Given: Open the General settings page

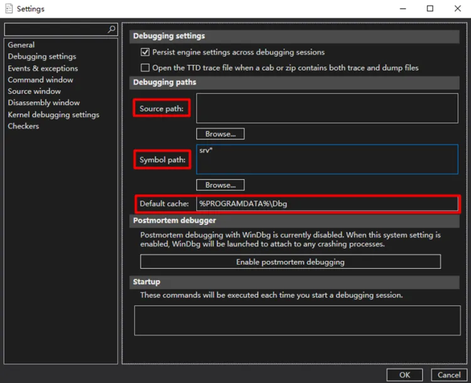Looking at the screenshot, I should click(21, 45).
